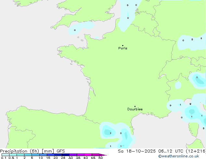Click the 50 legend scale value

coord(100,158)
